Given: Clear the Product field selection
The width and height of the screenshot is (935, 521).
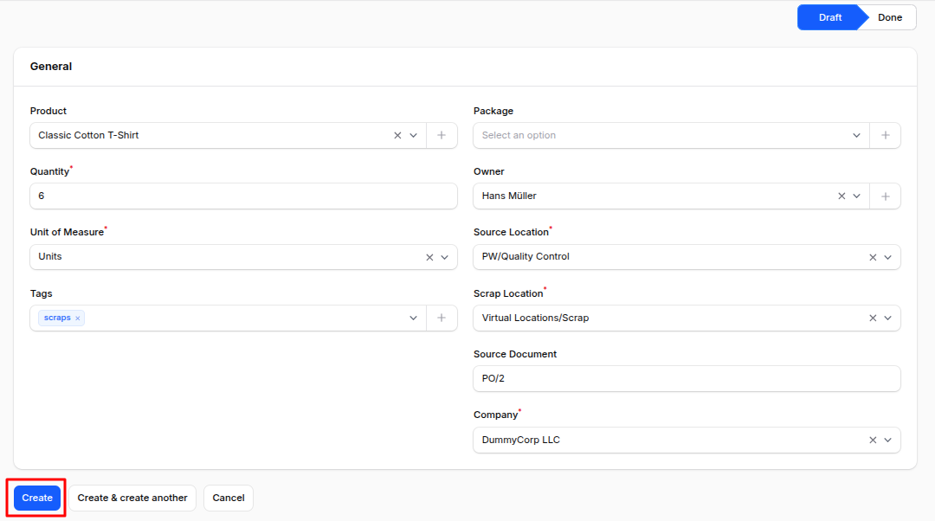Looking at the screenshot, I should coord(397,136).
